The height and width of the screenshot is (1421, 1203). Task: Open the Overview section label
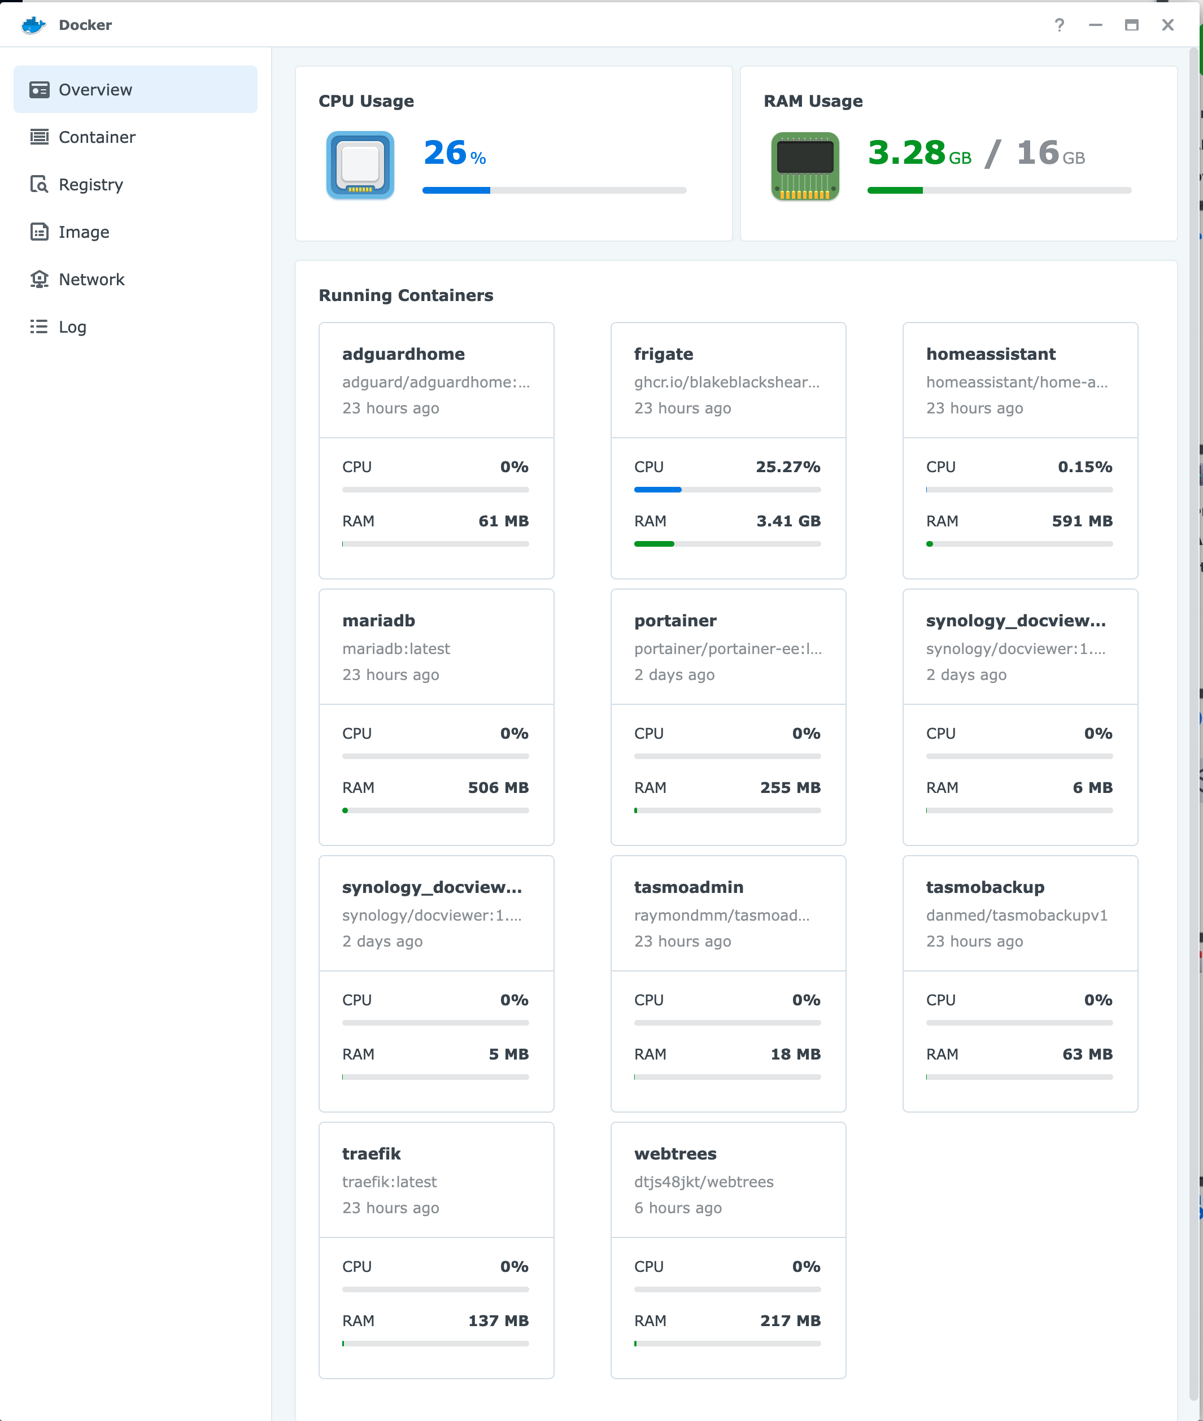[x=95, y=89]
